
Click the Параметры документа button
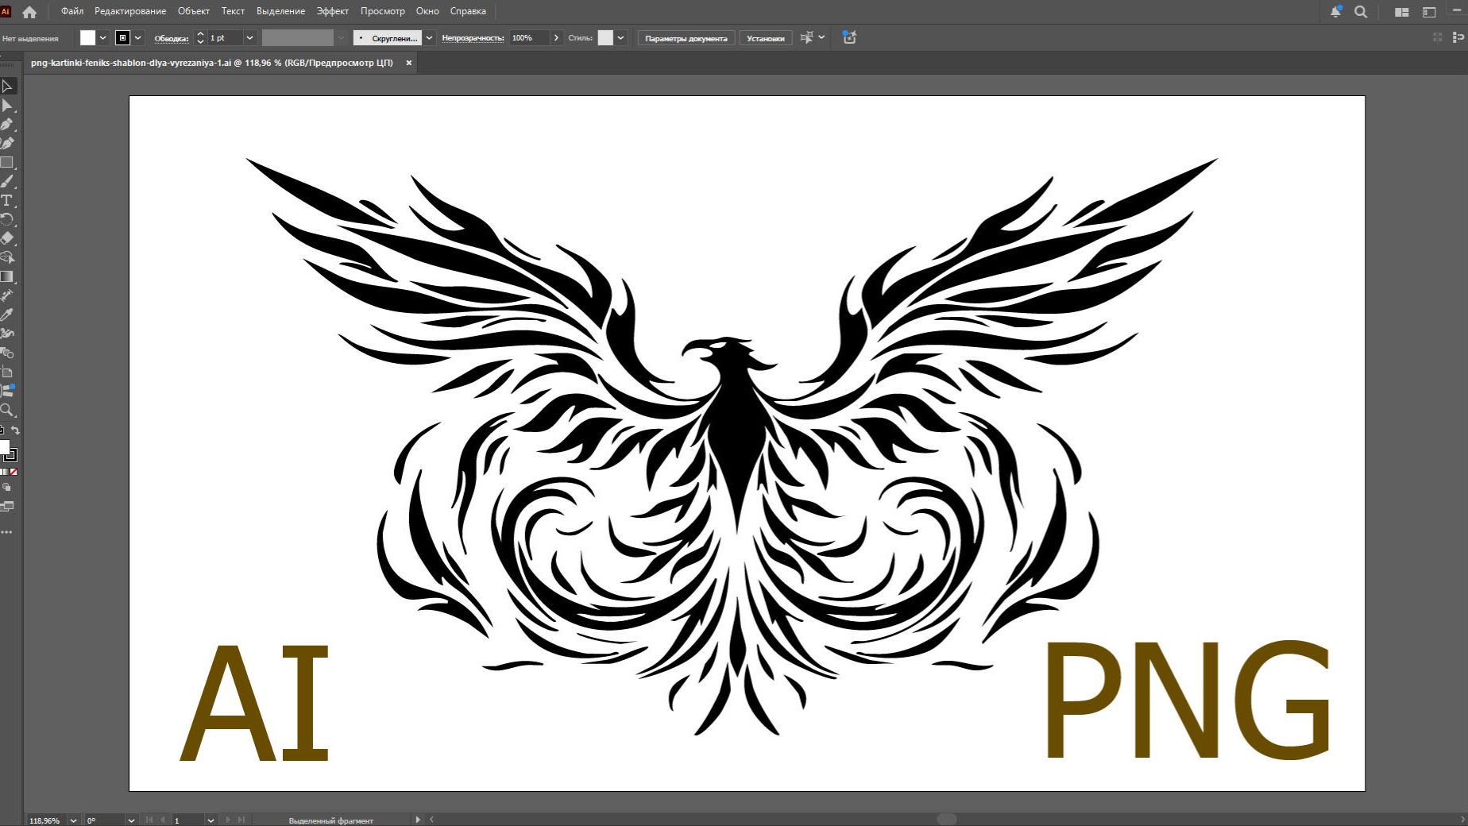pos(686,38)
